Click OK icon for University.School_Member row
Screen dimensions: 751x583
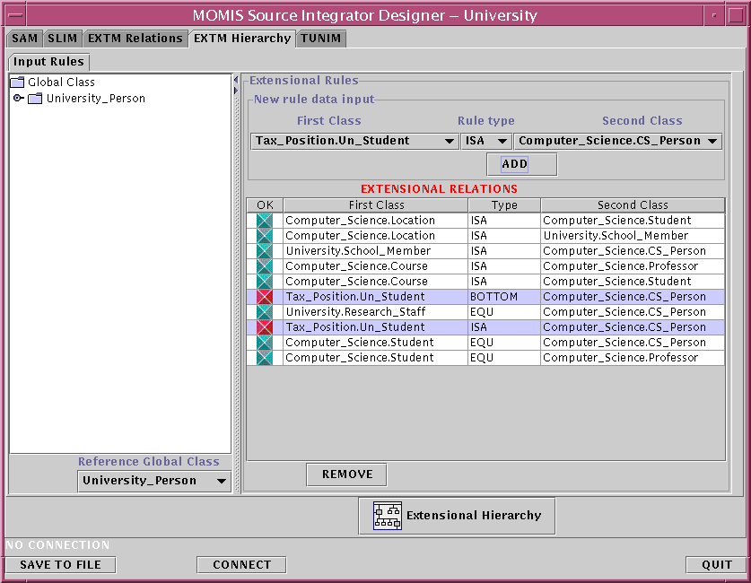point(265,251)
